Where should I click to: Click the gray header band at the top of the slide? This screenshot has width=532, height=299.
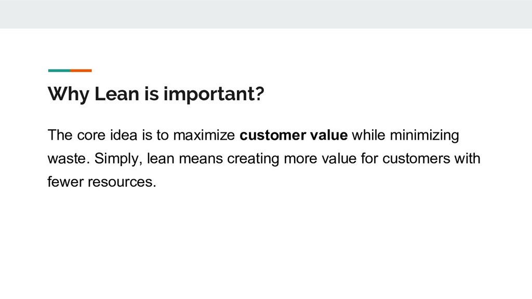[266, 14]
